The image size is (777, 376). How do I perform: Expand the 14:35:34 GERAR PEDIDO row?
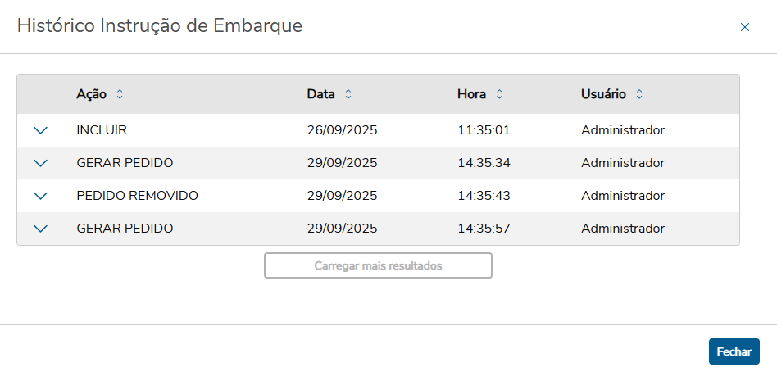(x=41, y=163)
